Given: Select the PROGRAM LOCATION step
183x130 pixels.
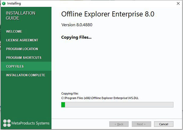Looking at the screenshot, I should (x=22, y=49).
